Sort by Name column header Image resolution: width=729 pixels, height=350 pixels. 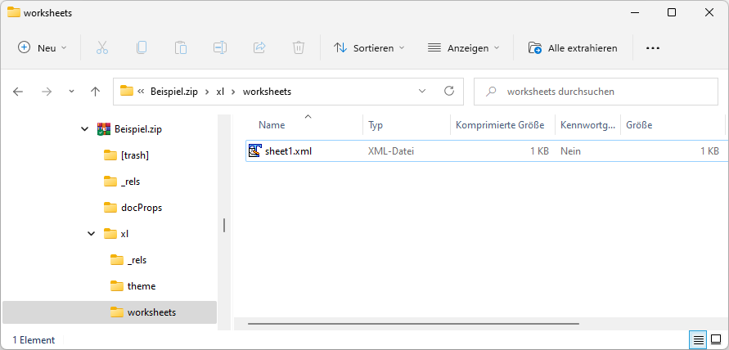click(x=272, y=125)
